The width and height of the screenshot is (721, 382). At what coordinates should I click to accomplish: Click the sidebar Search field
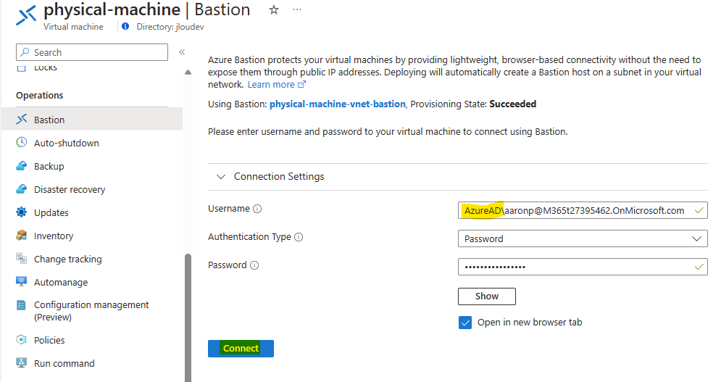pyautogui.click(x=92, y=52)
